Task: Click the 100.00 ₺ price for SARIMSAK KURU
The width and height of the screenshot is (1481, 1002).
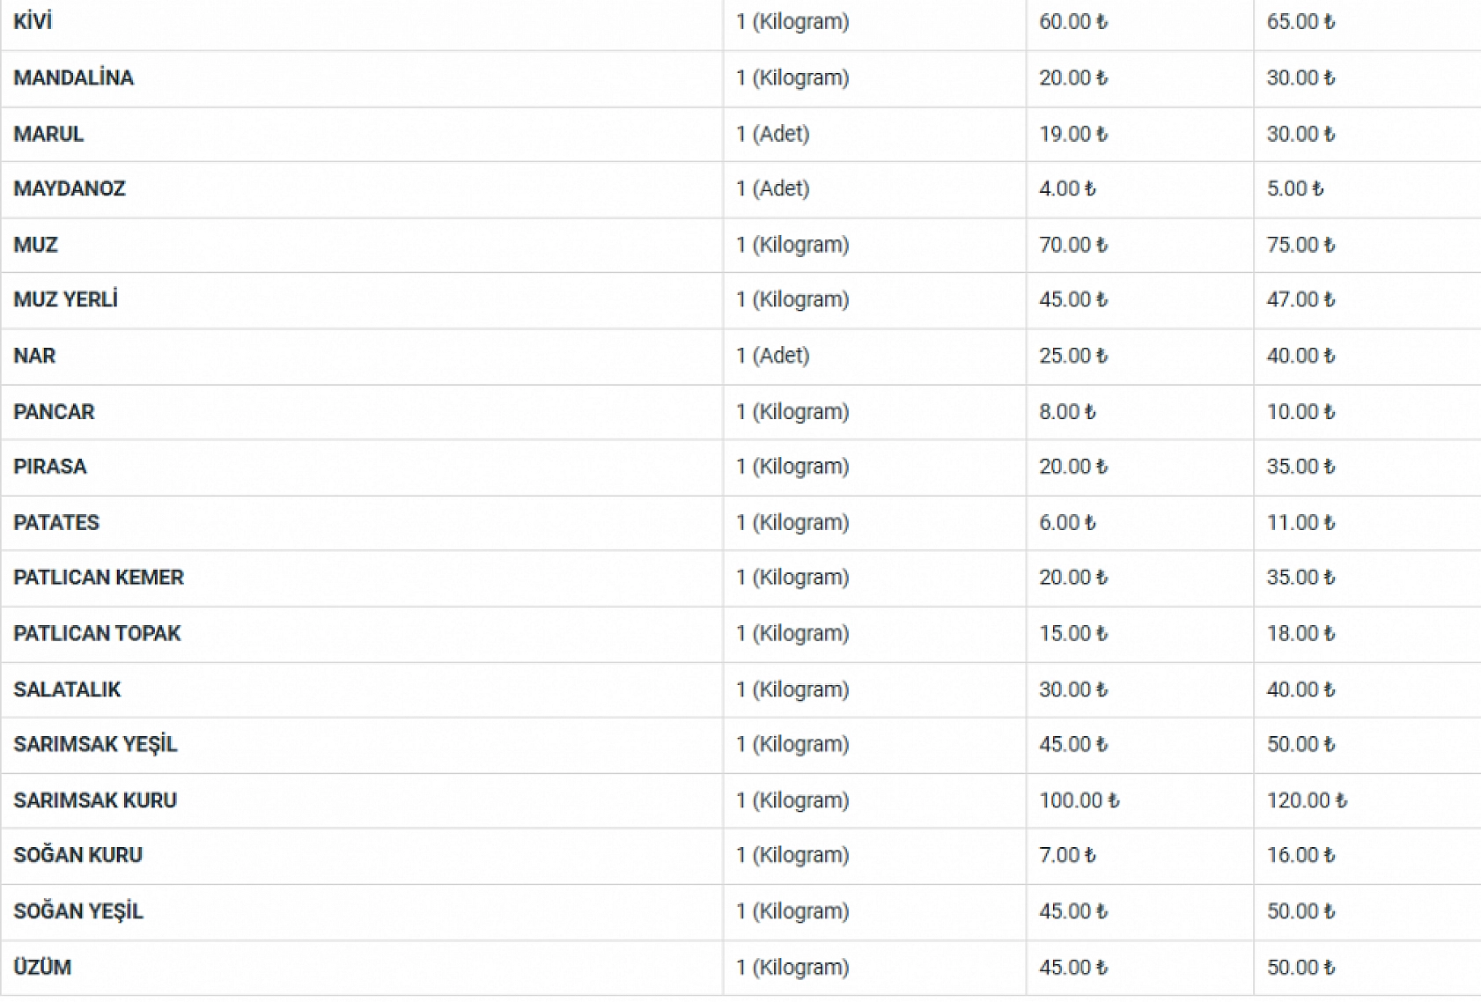Action: (x=1079, y=800)
